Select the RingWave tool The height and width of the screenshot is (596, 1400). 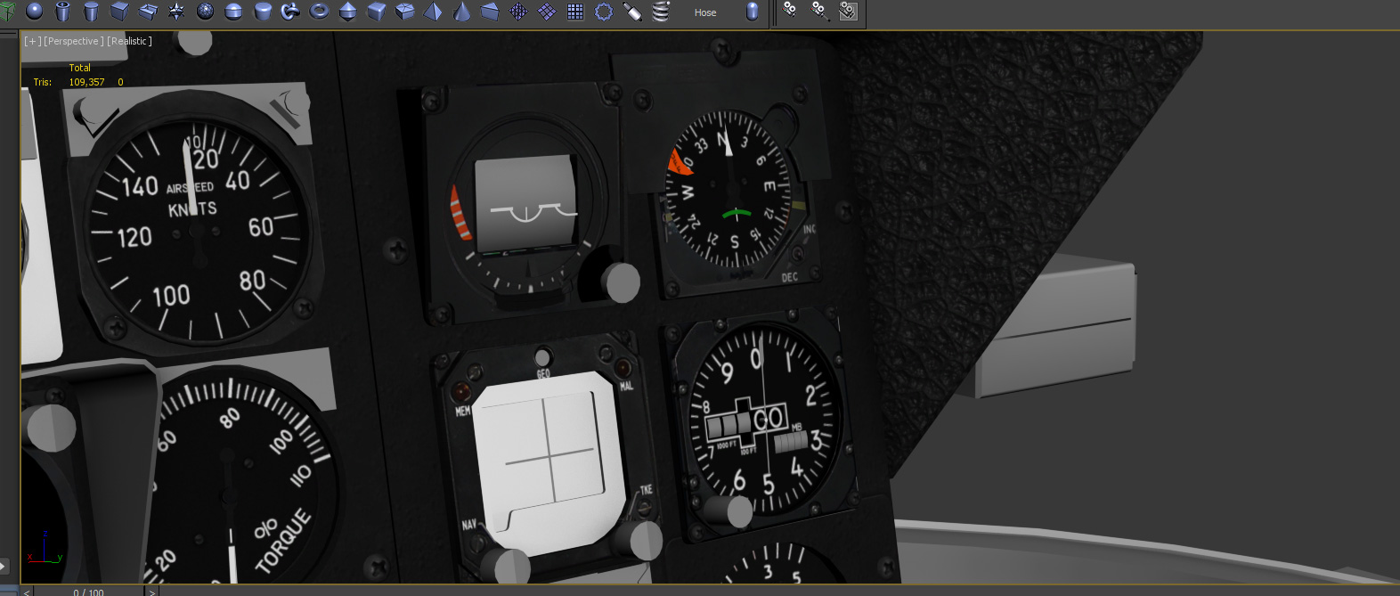(x=604, y=12)
